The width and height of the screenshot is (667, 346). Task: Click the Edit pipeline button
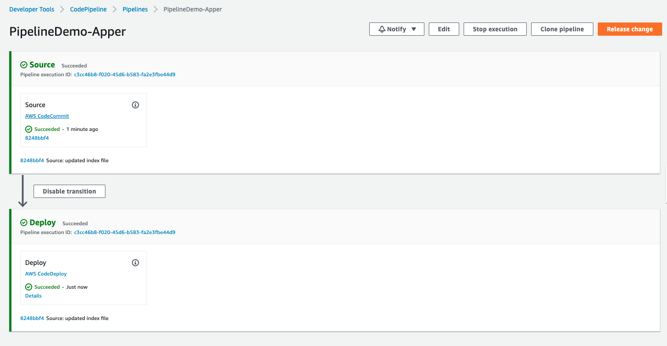444,29
